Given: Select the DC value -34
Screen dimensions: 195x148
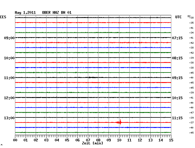Looking at the screenshot, I should [191, 33].
